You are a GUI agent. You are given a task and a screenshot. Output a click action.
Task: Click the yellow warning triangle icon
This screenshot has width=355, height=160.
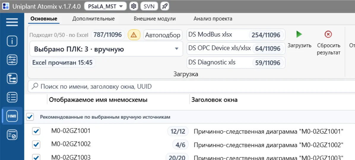(134, 35)
